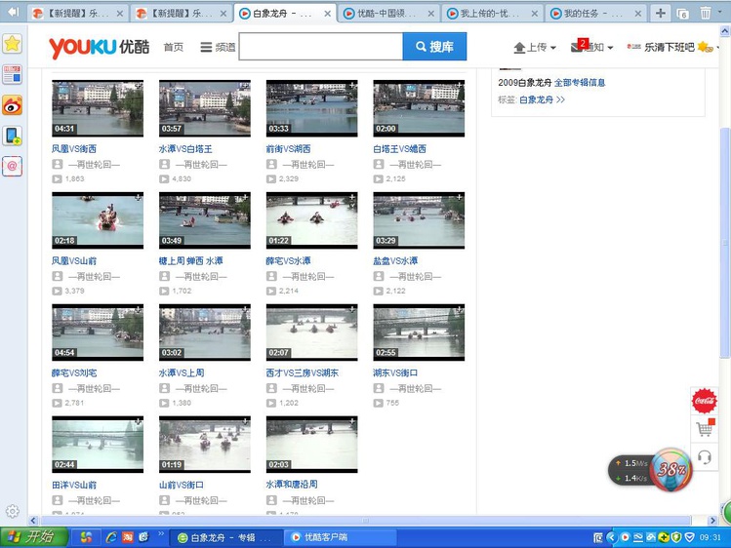Open the 频道 channels menu
This screenshot has width=731, height=548.
[218, 47]
